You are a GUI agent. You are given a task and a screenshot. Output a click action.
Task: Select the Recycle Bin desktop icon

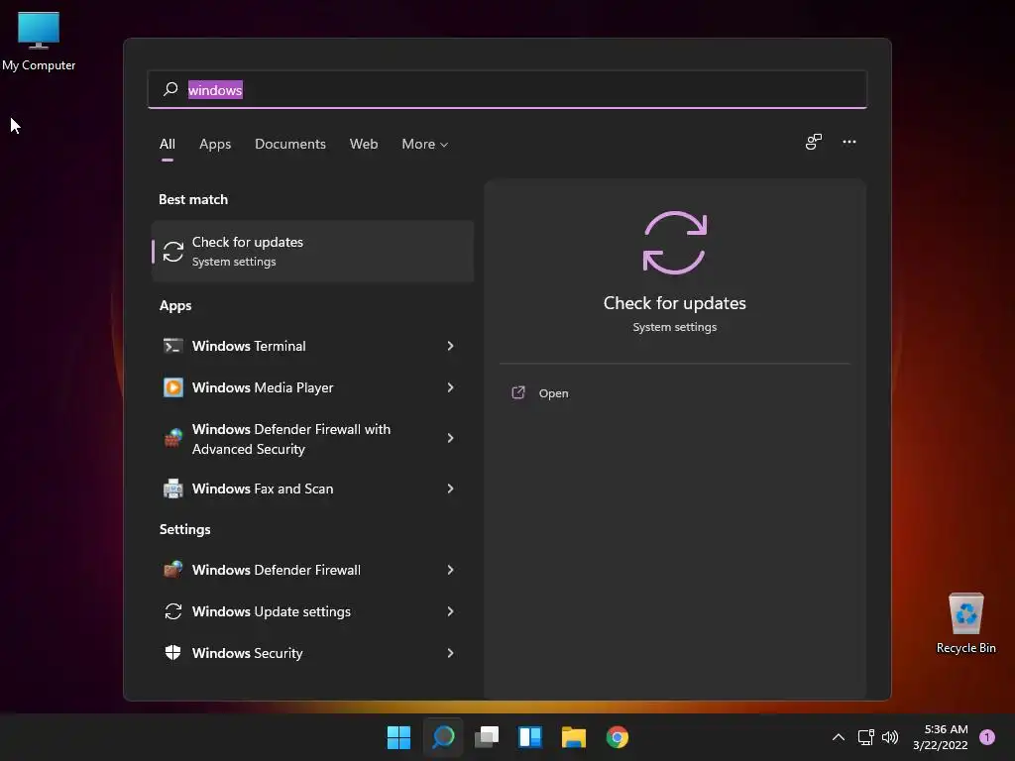click(965, 623)
